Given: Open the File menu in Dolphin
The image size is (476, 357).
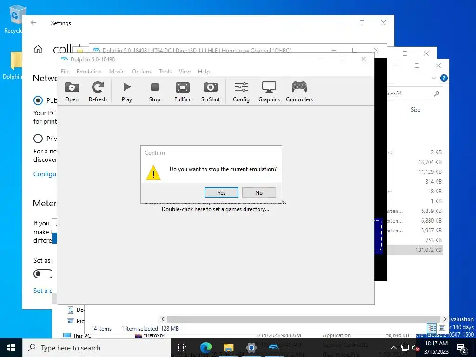Looking at the screenshot, I should tap(65, 71).
